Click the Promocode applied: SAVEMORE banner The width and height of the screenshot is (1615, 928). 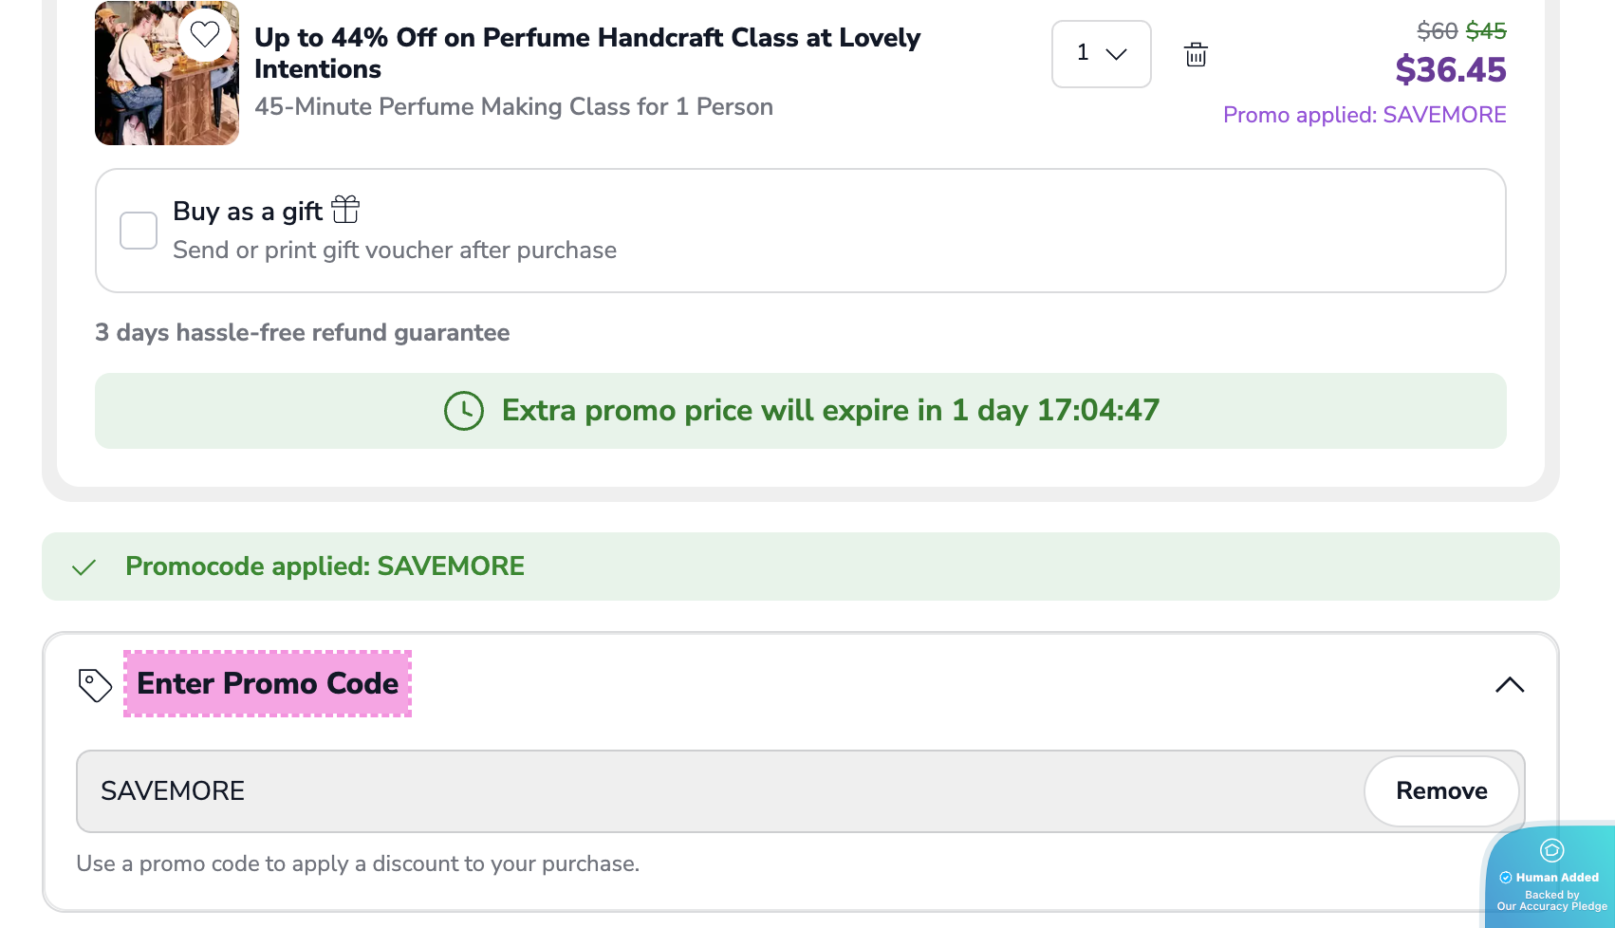click(x=799, y=566)
